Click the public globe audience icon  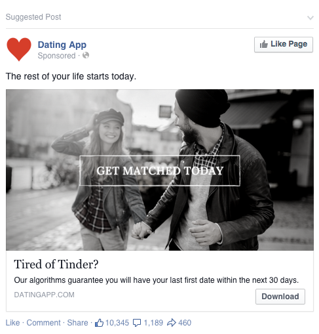pos(86,55)
